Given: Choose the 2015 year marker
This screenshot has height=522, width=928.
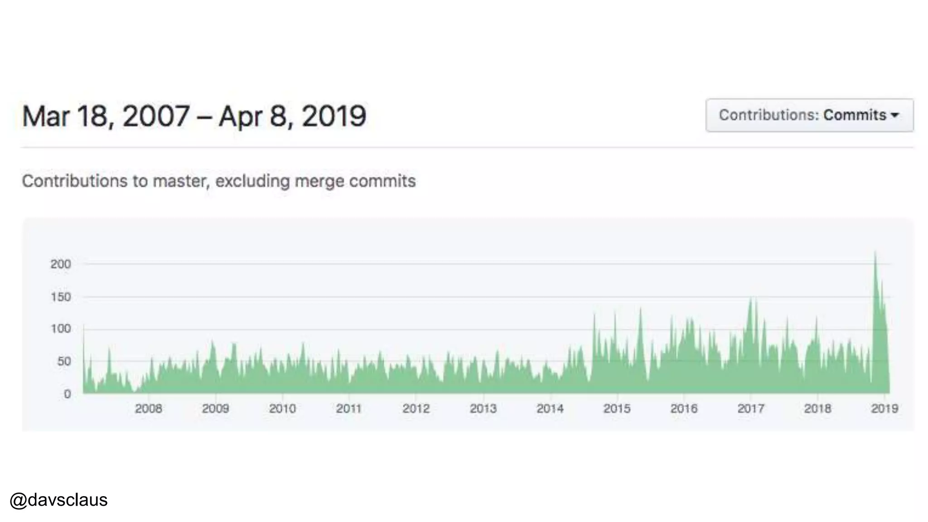Looking at the screenshot, I should (x=617, y=409).
